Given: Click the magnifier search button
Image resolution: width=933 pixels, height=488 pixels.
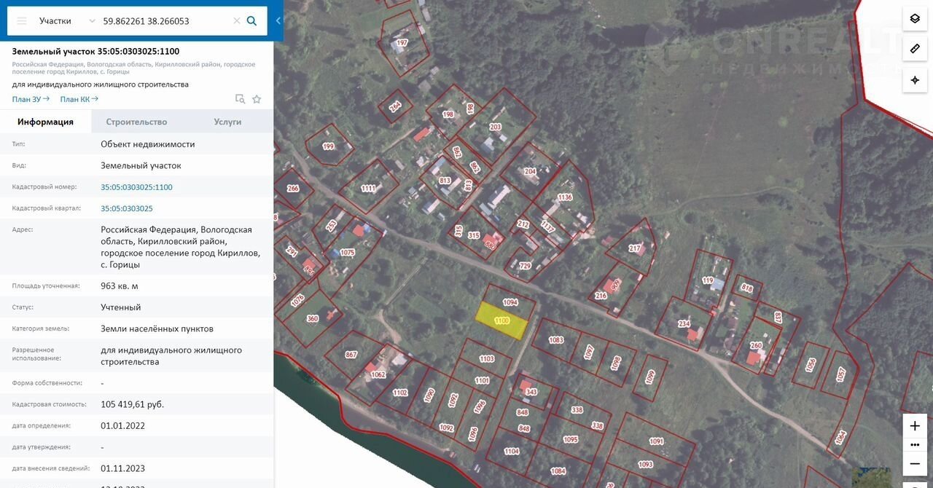Looking at the screenshot, I should [x=252, y=21].
